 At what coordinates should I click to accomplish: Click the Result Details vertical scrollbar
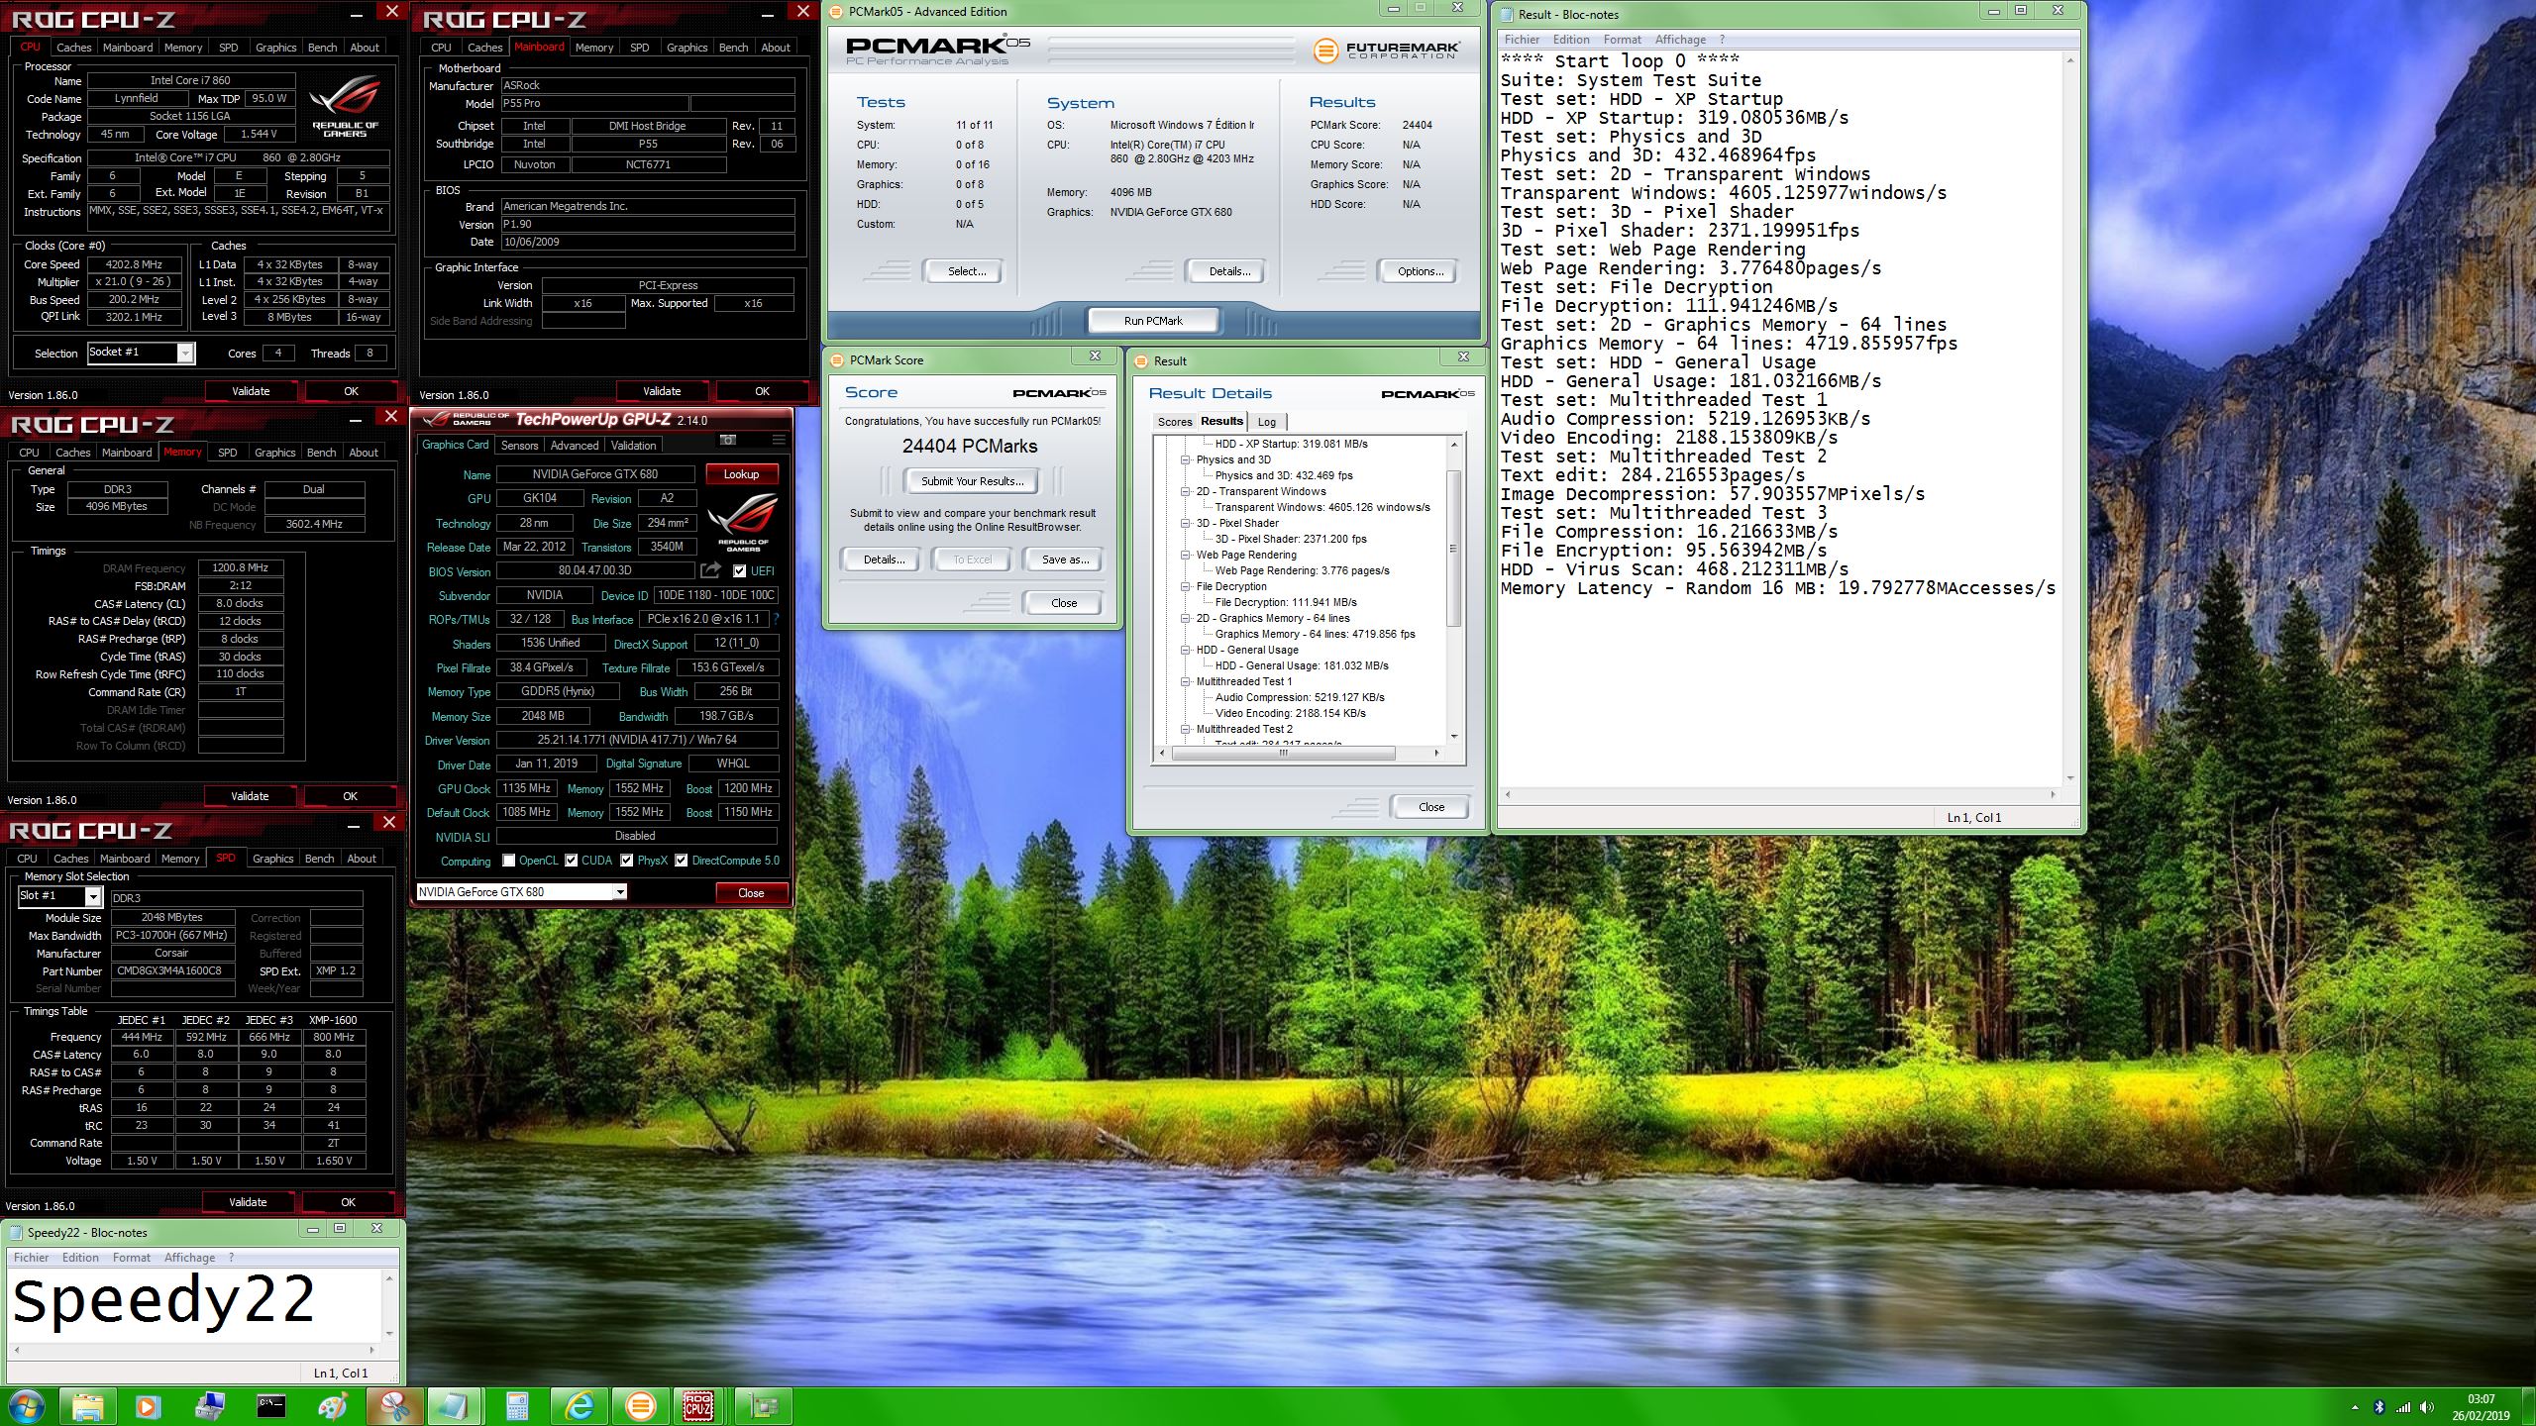point(1454,589)
